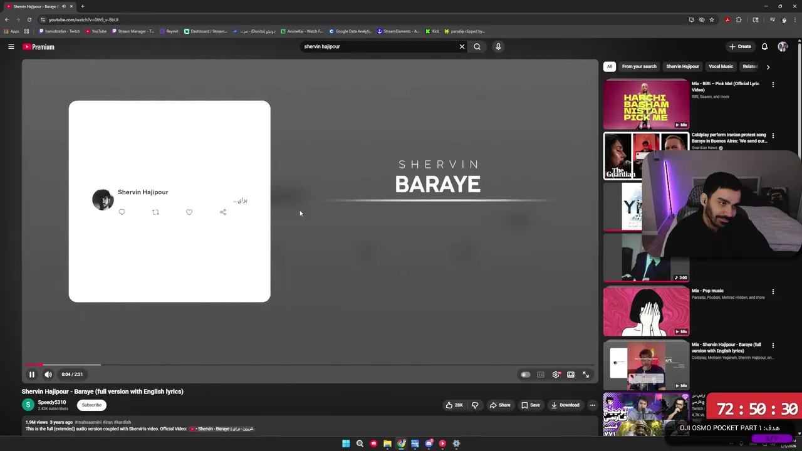Open the 'hamidstefan - Twitch' bookmark
Viewport: 802px width, 451px height.
pyautogui.click(x=60, y=31)
